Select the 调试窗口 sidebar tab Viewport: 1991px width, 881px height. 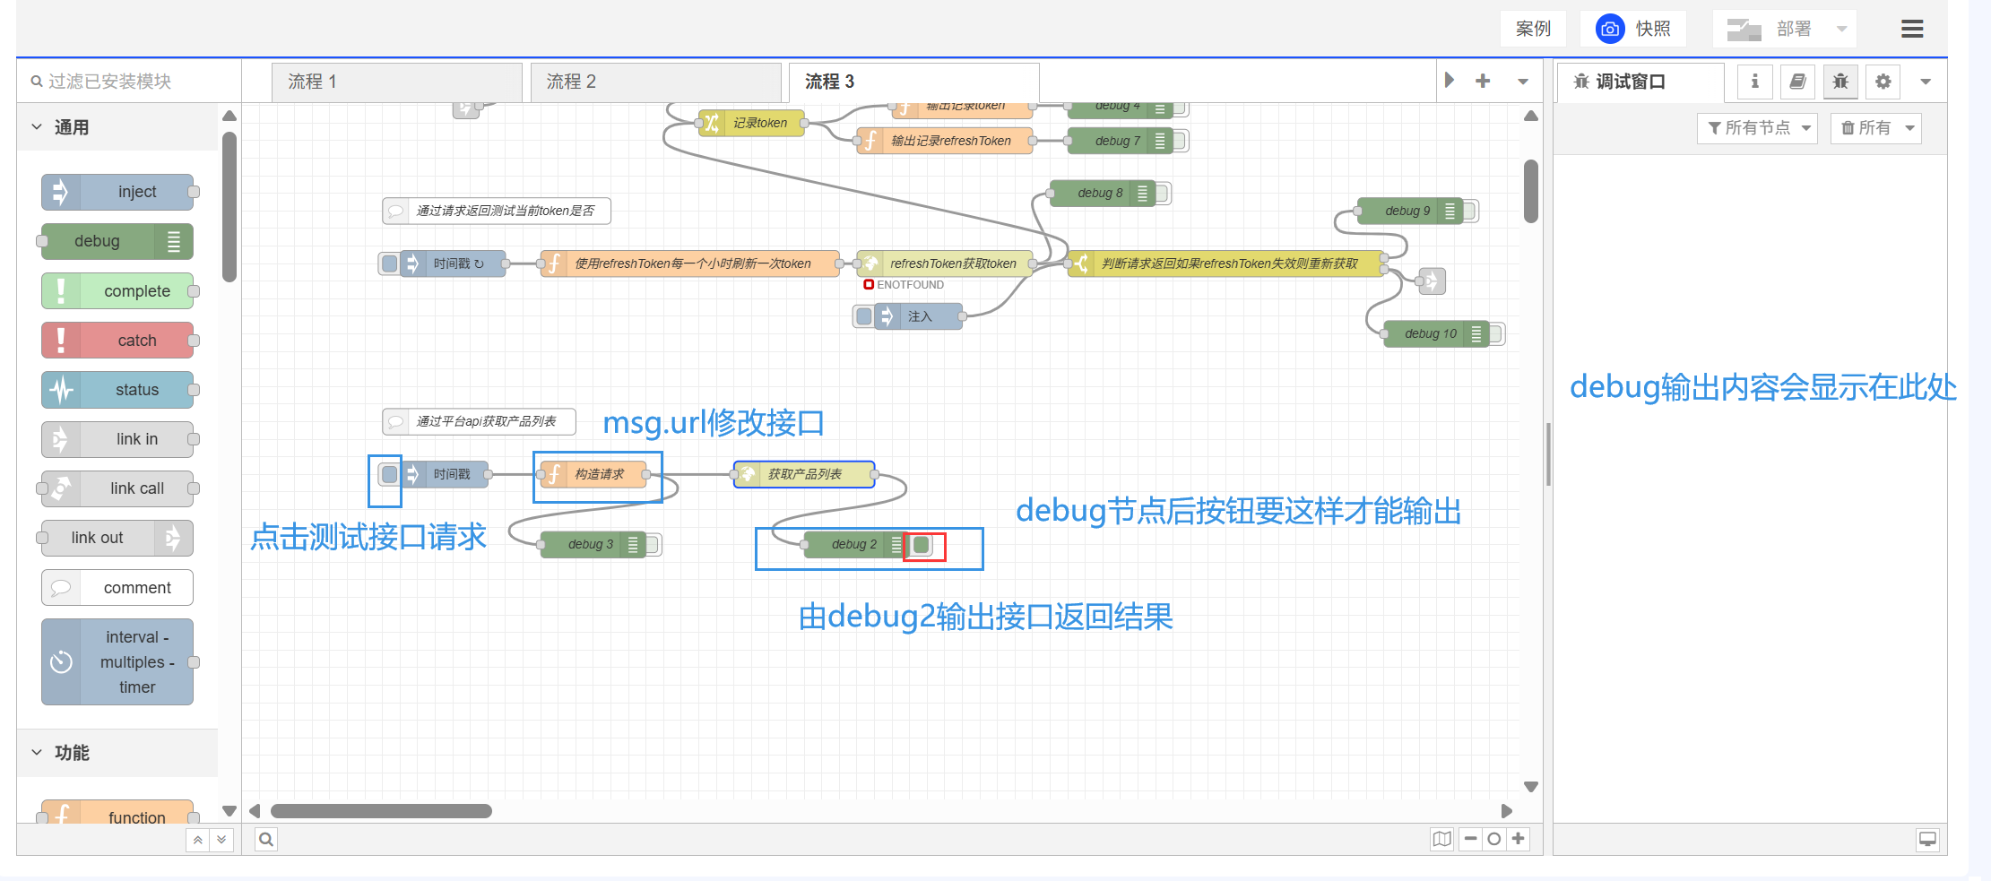1640,82
